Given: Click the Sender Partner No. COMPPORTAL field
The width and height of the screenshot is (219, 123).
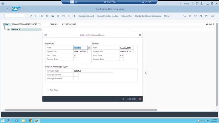Looking at the screenshot, I should 127,52.
